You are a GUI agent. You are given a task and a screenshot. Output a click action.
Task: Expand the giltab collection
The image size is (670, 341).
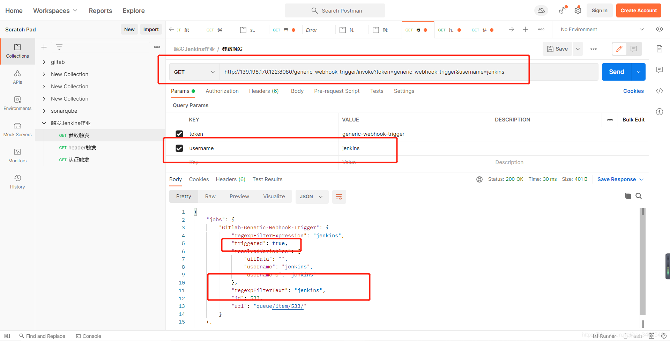point(44,62)
